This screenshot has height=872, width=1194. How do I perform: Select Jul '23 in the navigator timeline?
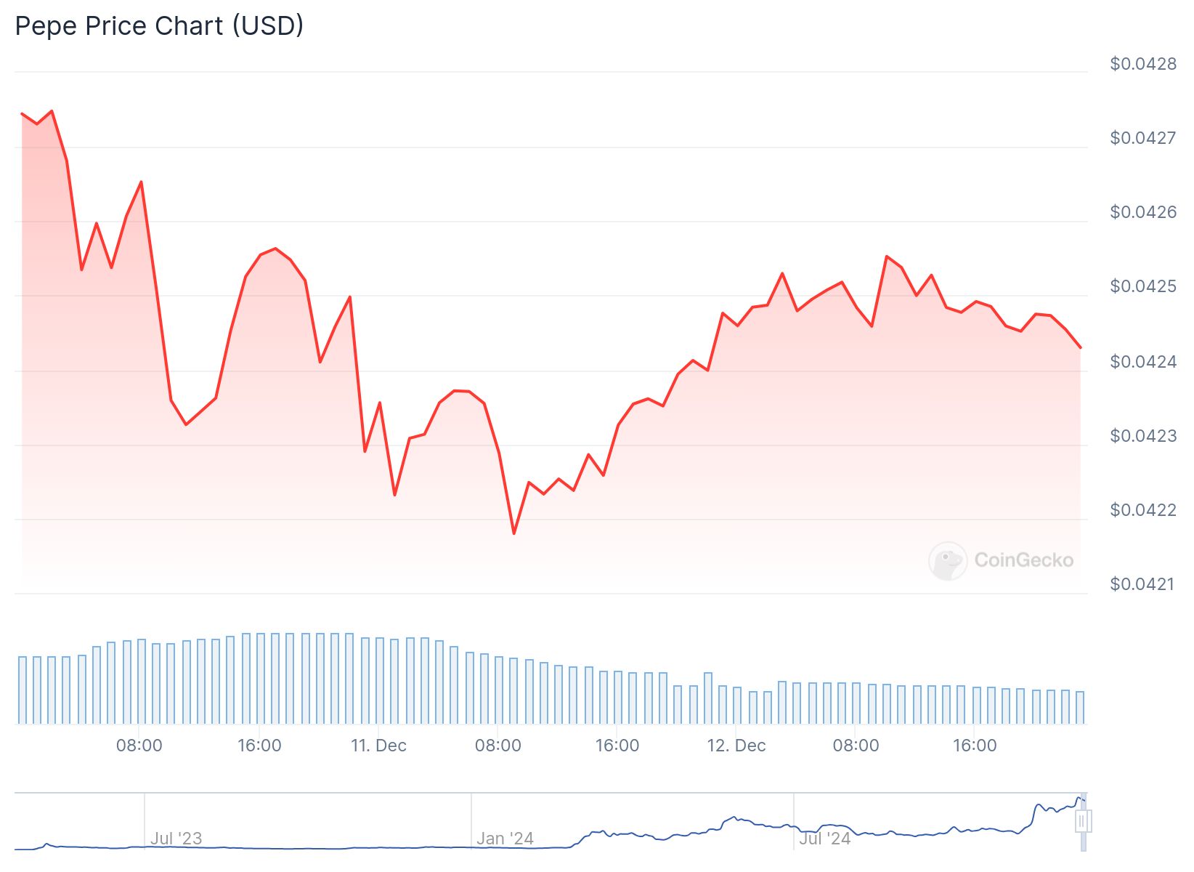coord(176,839)
